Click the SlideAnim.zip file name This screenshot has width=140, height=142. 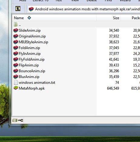tap(30, 30)
